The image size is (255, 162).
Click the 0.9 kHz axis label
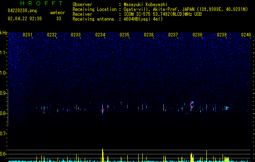click(4, 93)
